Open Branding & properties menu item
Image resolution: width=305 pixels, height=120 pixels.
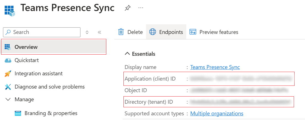(x=51, y=113)
